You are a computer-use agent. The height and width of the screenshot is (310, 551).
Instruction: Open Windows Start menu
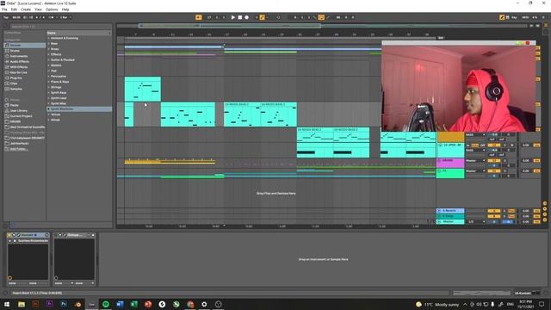pos(7,304)
